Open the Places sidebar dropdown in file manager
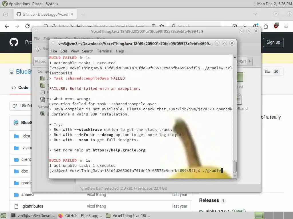The image size is (293, 219). (41, 62)
